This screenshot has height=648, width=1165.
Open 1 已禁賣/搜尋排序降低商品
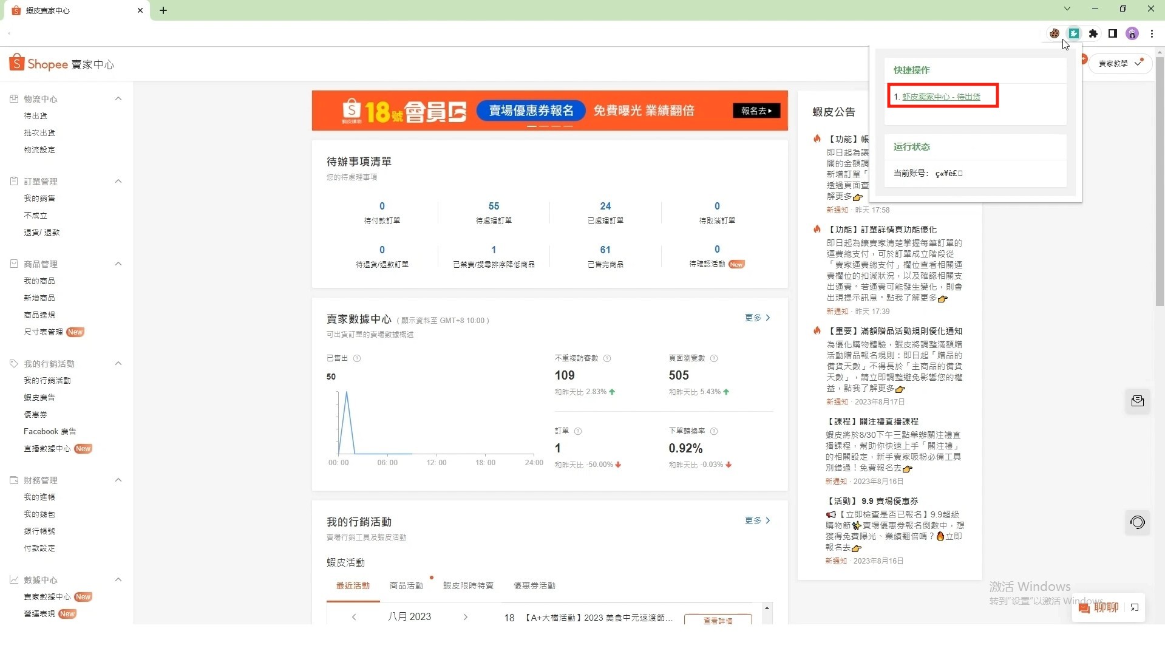(x=494, y=256)
